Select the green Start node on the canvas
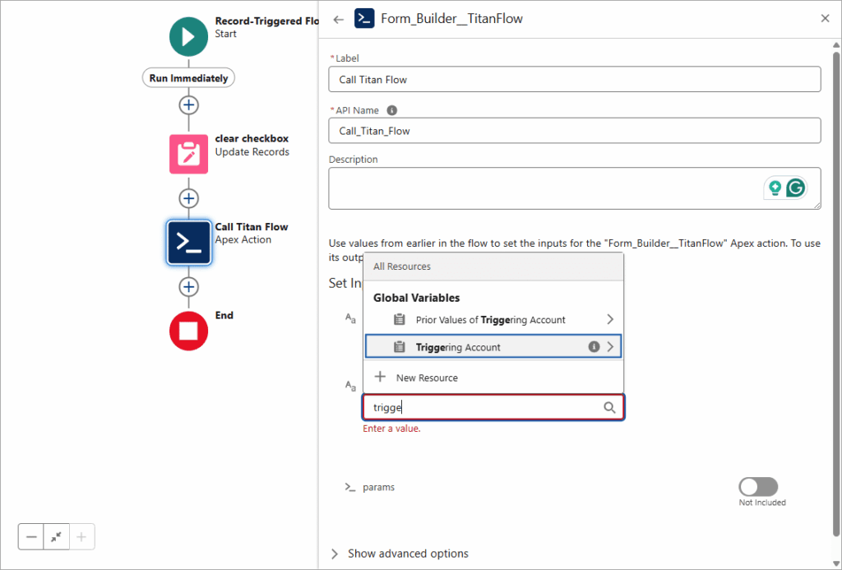Viewport: 842px width, 570px height. [x=188, y=36]
